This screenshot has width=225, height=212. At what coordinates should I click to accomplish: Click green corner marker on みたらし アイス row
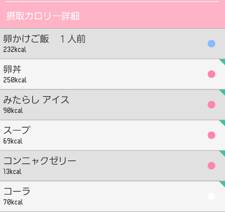tap(223, 92)
